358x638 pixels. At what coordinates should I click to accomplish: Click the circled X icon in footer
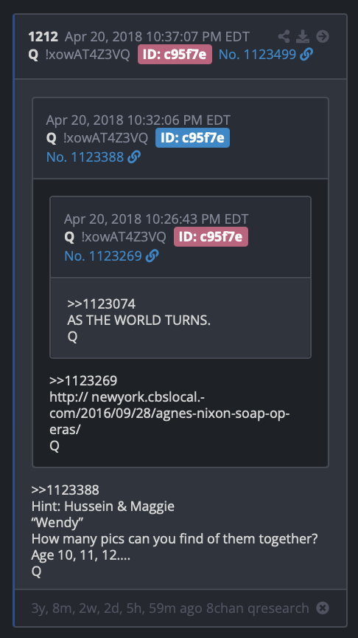[323, 608]
